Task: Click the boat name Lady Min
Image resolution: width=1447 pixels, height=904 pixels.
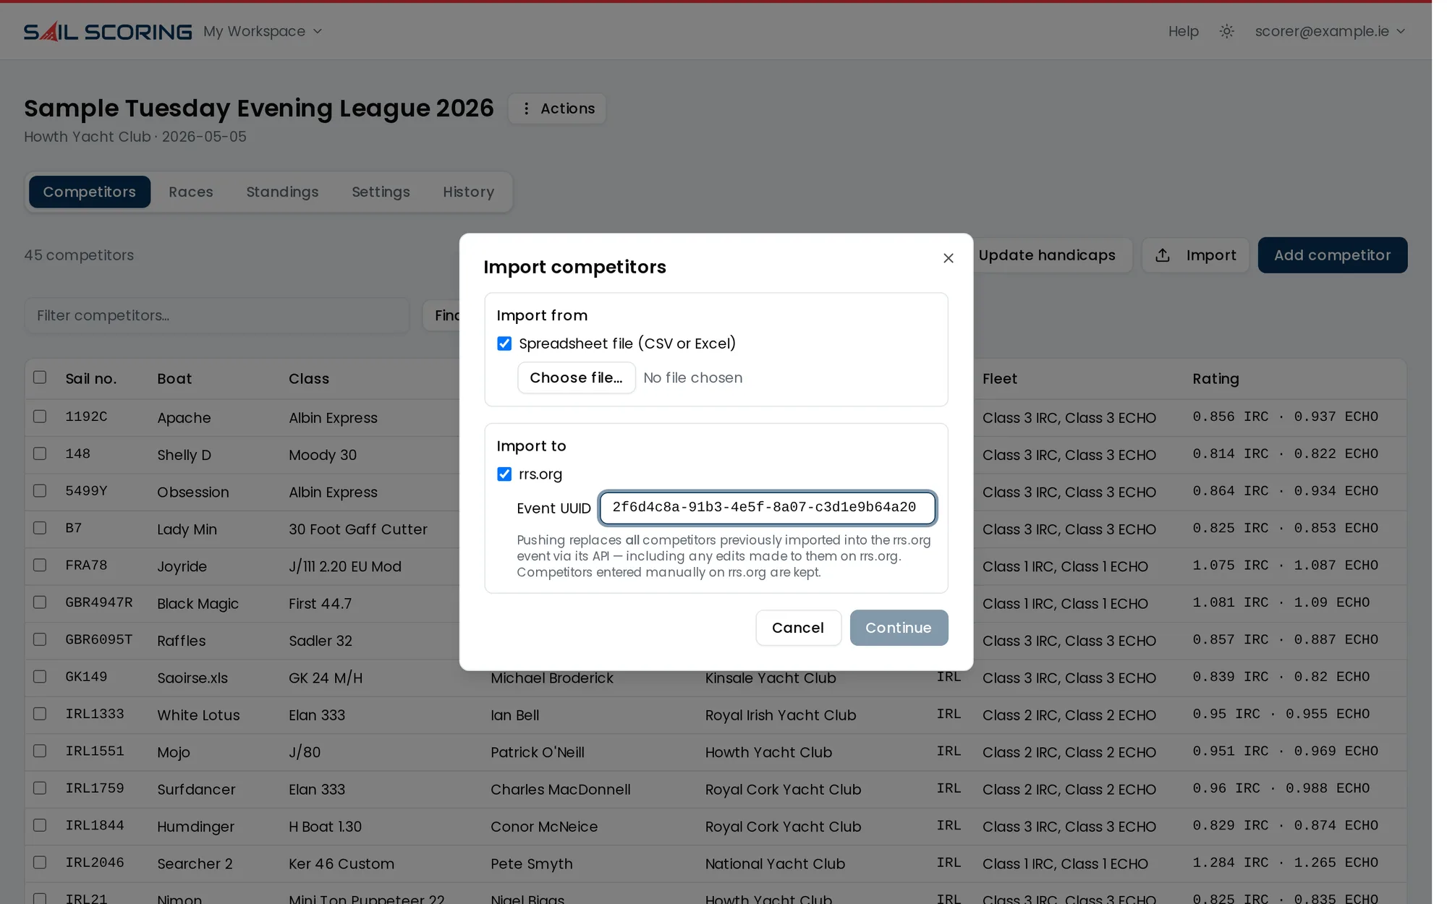Action: coord(187,529)
